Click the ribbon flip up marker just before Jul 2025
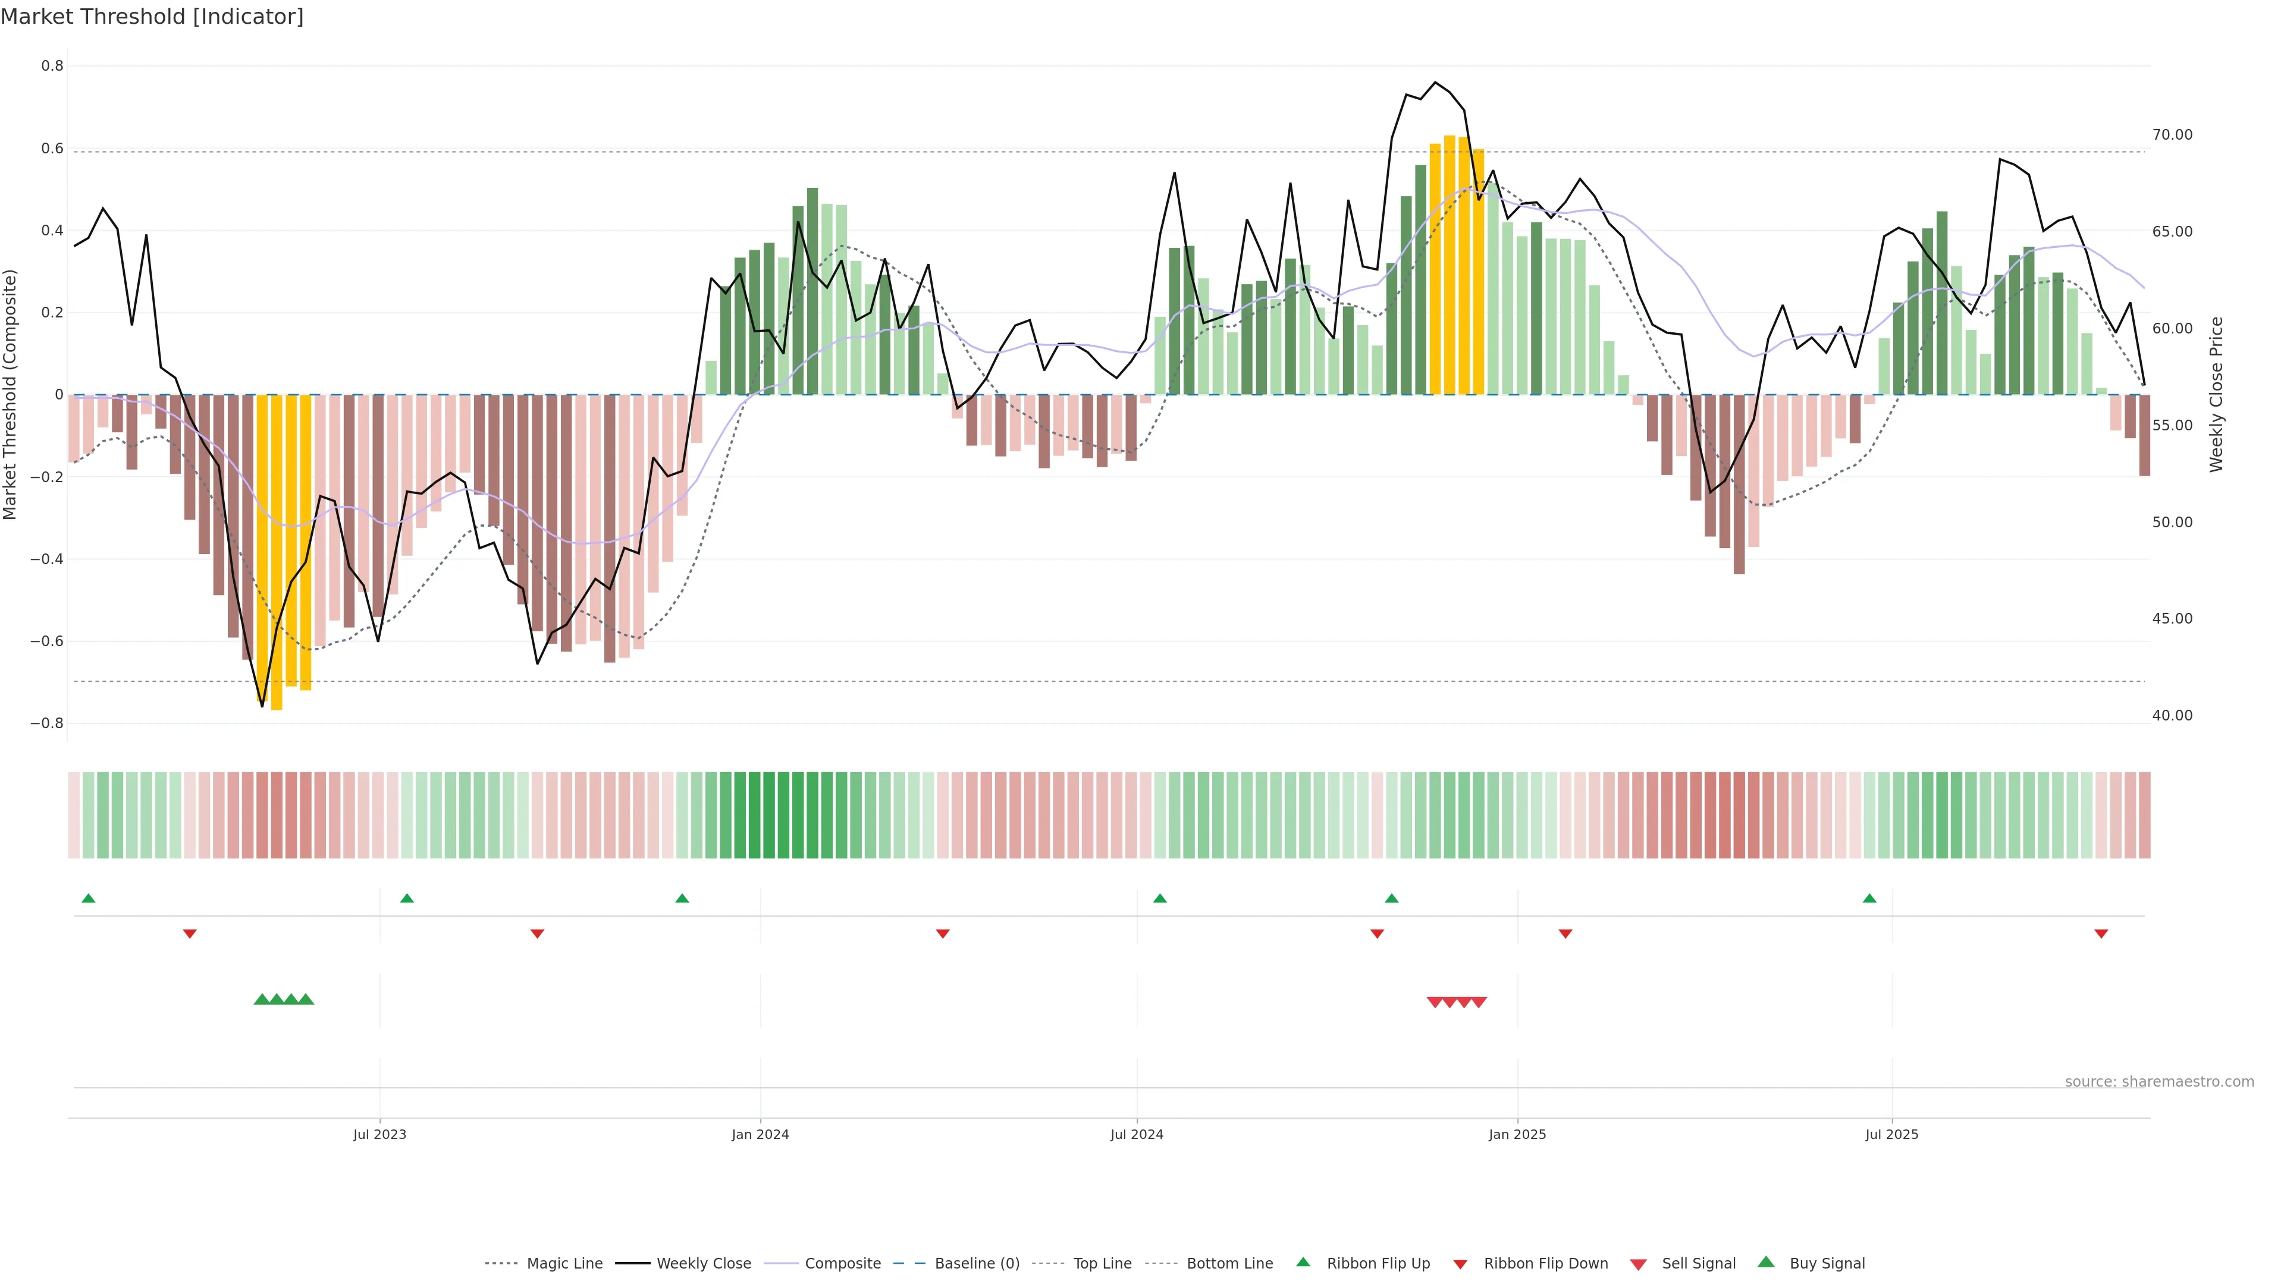Image resolution: width=2284 pixels, height=1284 pixels. click(1869, 899)
